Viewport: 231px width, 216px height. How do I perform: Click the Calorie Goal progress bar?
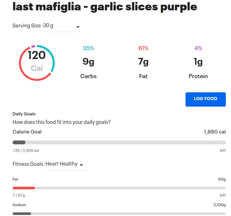point(119,143)
